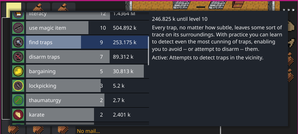Click the disarm traps skill icon
The height and width of the screenshot is (134, 298).
click(18, 57)
